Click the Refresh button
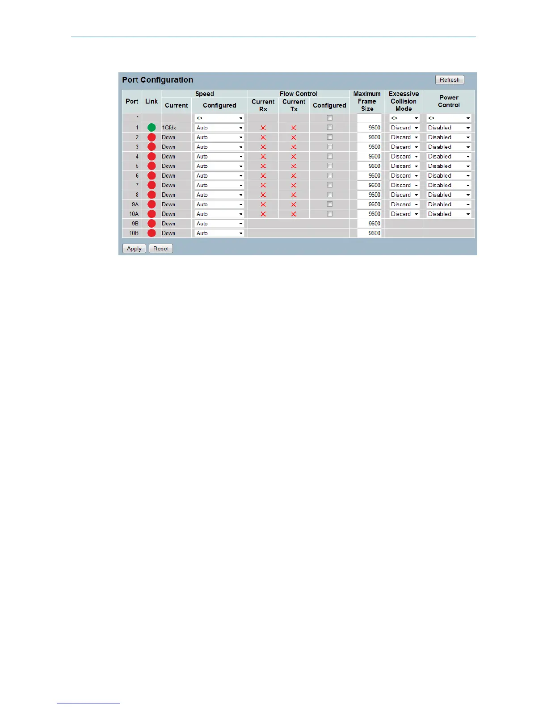This screenshot has height=707, width=547. click(450, 80)
